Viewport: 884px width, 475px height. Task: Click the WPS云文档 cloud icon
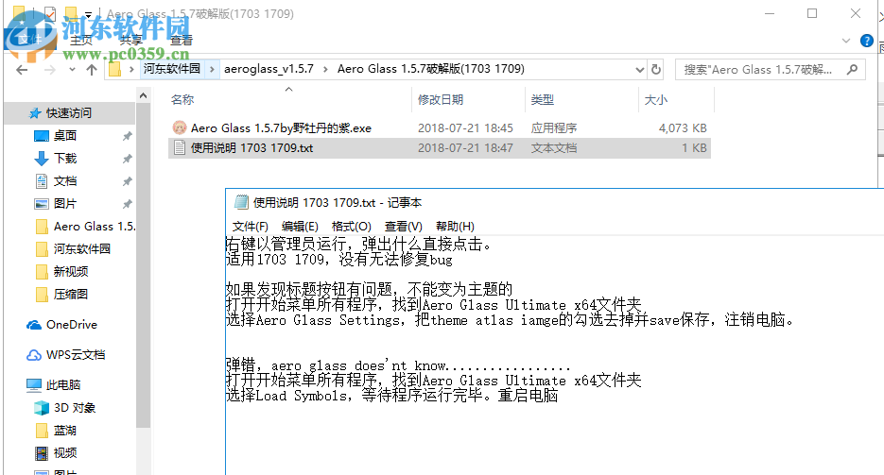pyautogui.click(x=34, y=355)
